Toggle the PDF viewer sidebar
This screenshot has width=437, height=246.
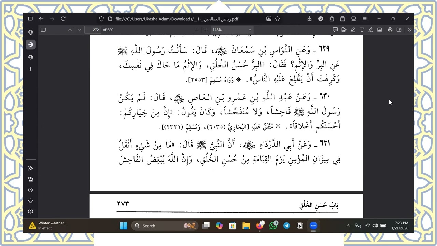43,30
